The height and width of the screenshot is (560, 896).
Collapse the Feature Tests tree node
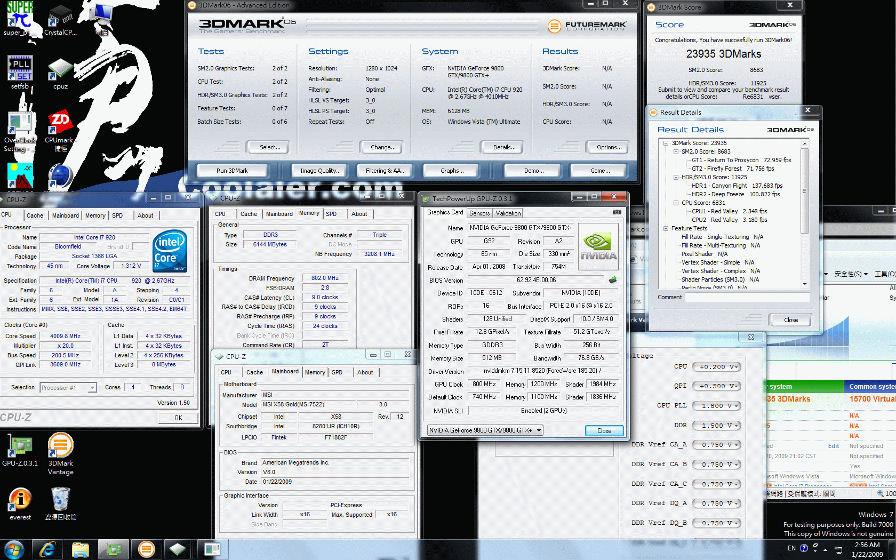(x=666, y=228)
